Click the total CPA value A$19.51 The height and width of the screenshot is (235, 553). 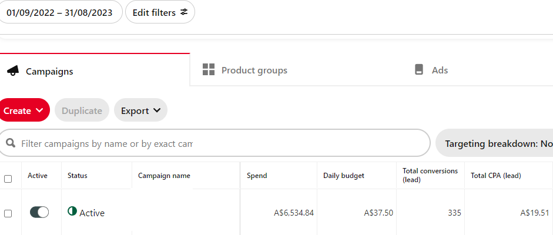[535, 213]
